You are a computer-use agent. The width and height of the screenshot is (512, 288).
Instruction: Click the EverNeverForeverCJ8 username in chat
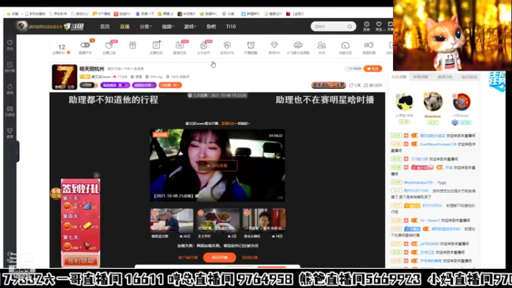tap(438, 144)
